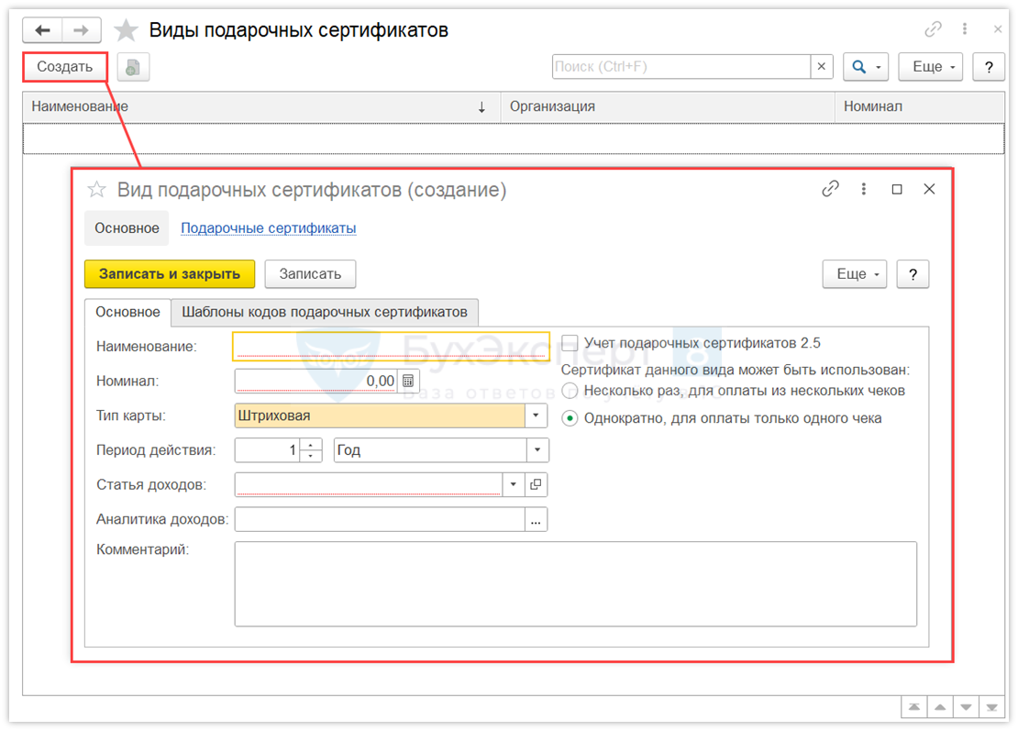Click the back navigation arrow
The height and width of the screenshot is (731, 1018).
click(x=42, y=30)
